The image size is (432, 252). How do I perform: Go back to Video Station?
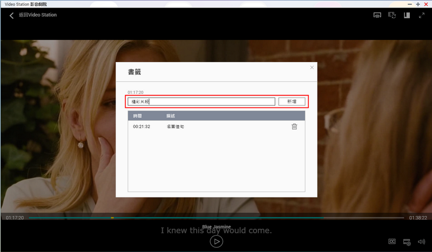tap(11, 16)
